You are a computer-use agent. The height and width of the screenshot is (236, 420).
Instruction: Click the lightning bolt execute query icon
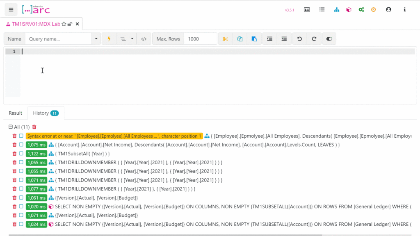[109, 39]
